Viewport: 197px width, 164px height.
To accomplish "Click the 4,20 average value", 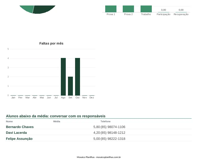I will click(97, 133).
